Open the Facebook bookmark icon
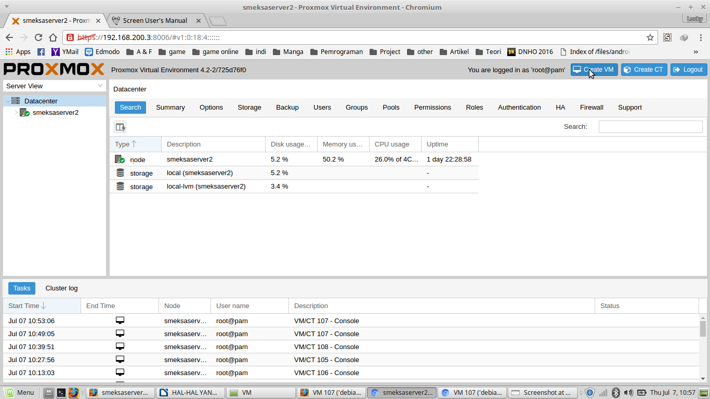The height and width of the screenshot is (399, 710). pos(41,52)
